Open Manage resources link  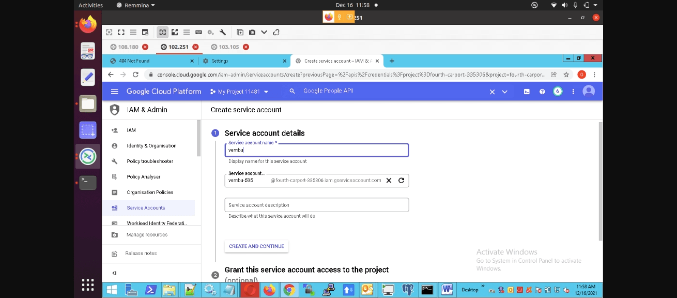(x=147, y=235)
